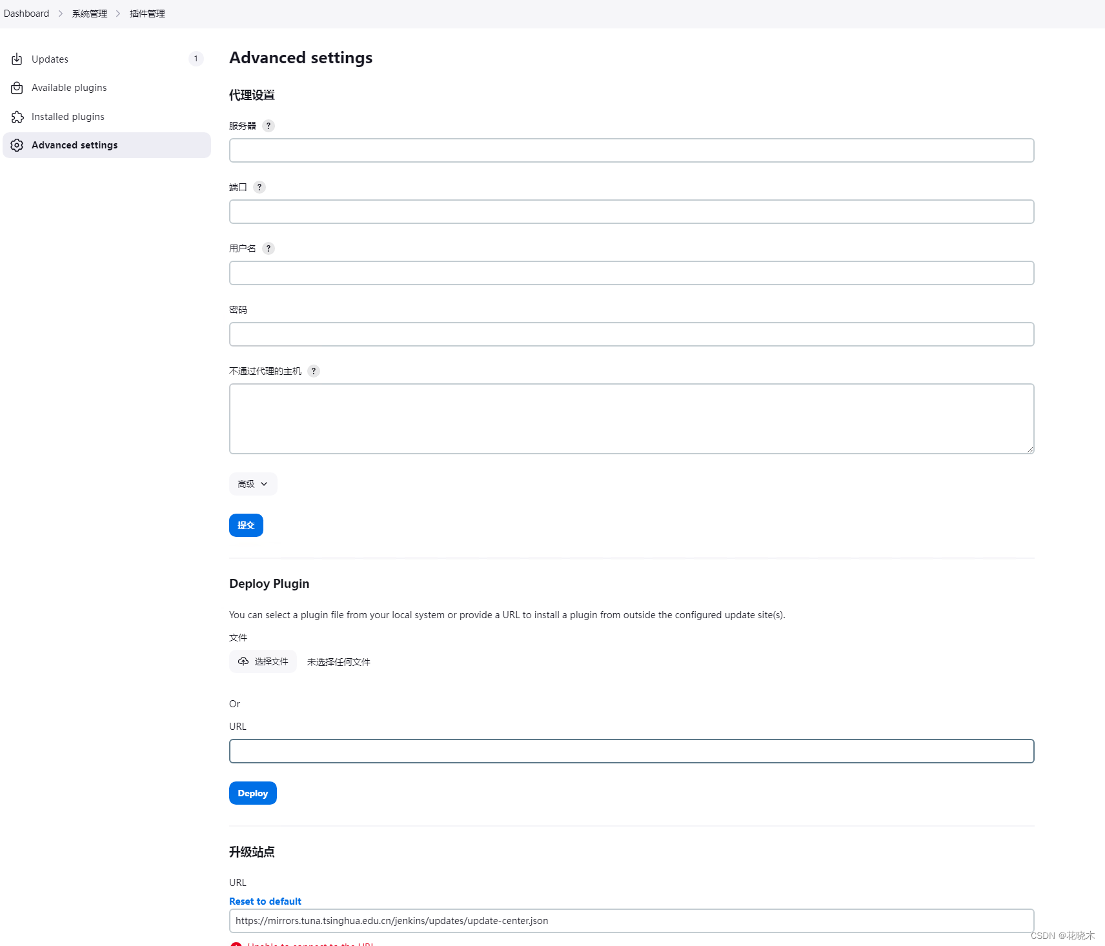Click the Deploy button

coord(253,793)
